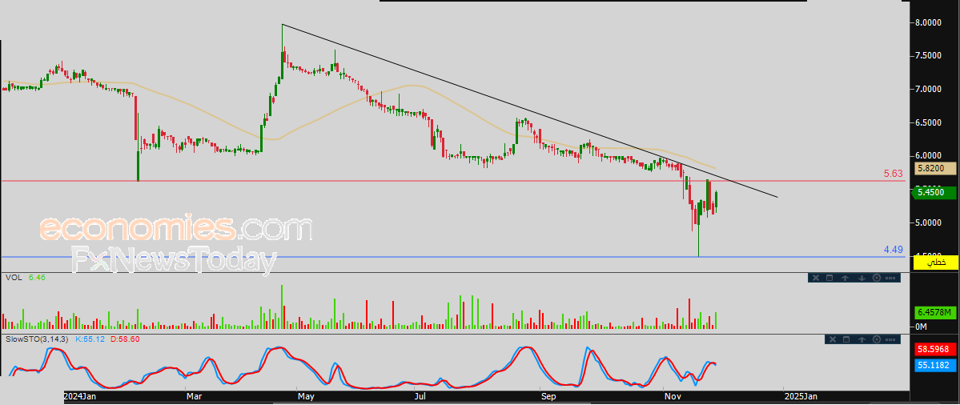Click the blue 55.1182 stochastic tag

[935, 365]
